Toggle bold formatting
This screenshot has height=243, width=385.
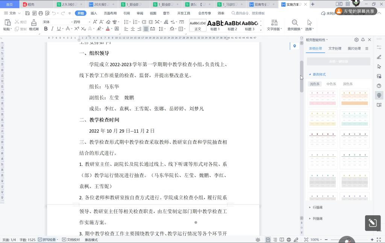[46, 29]
